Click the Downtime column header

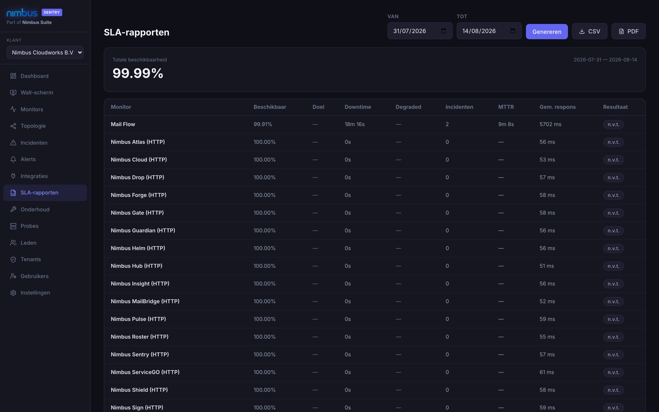(x=358, y=107)
